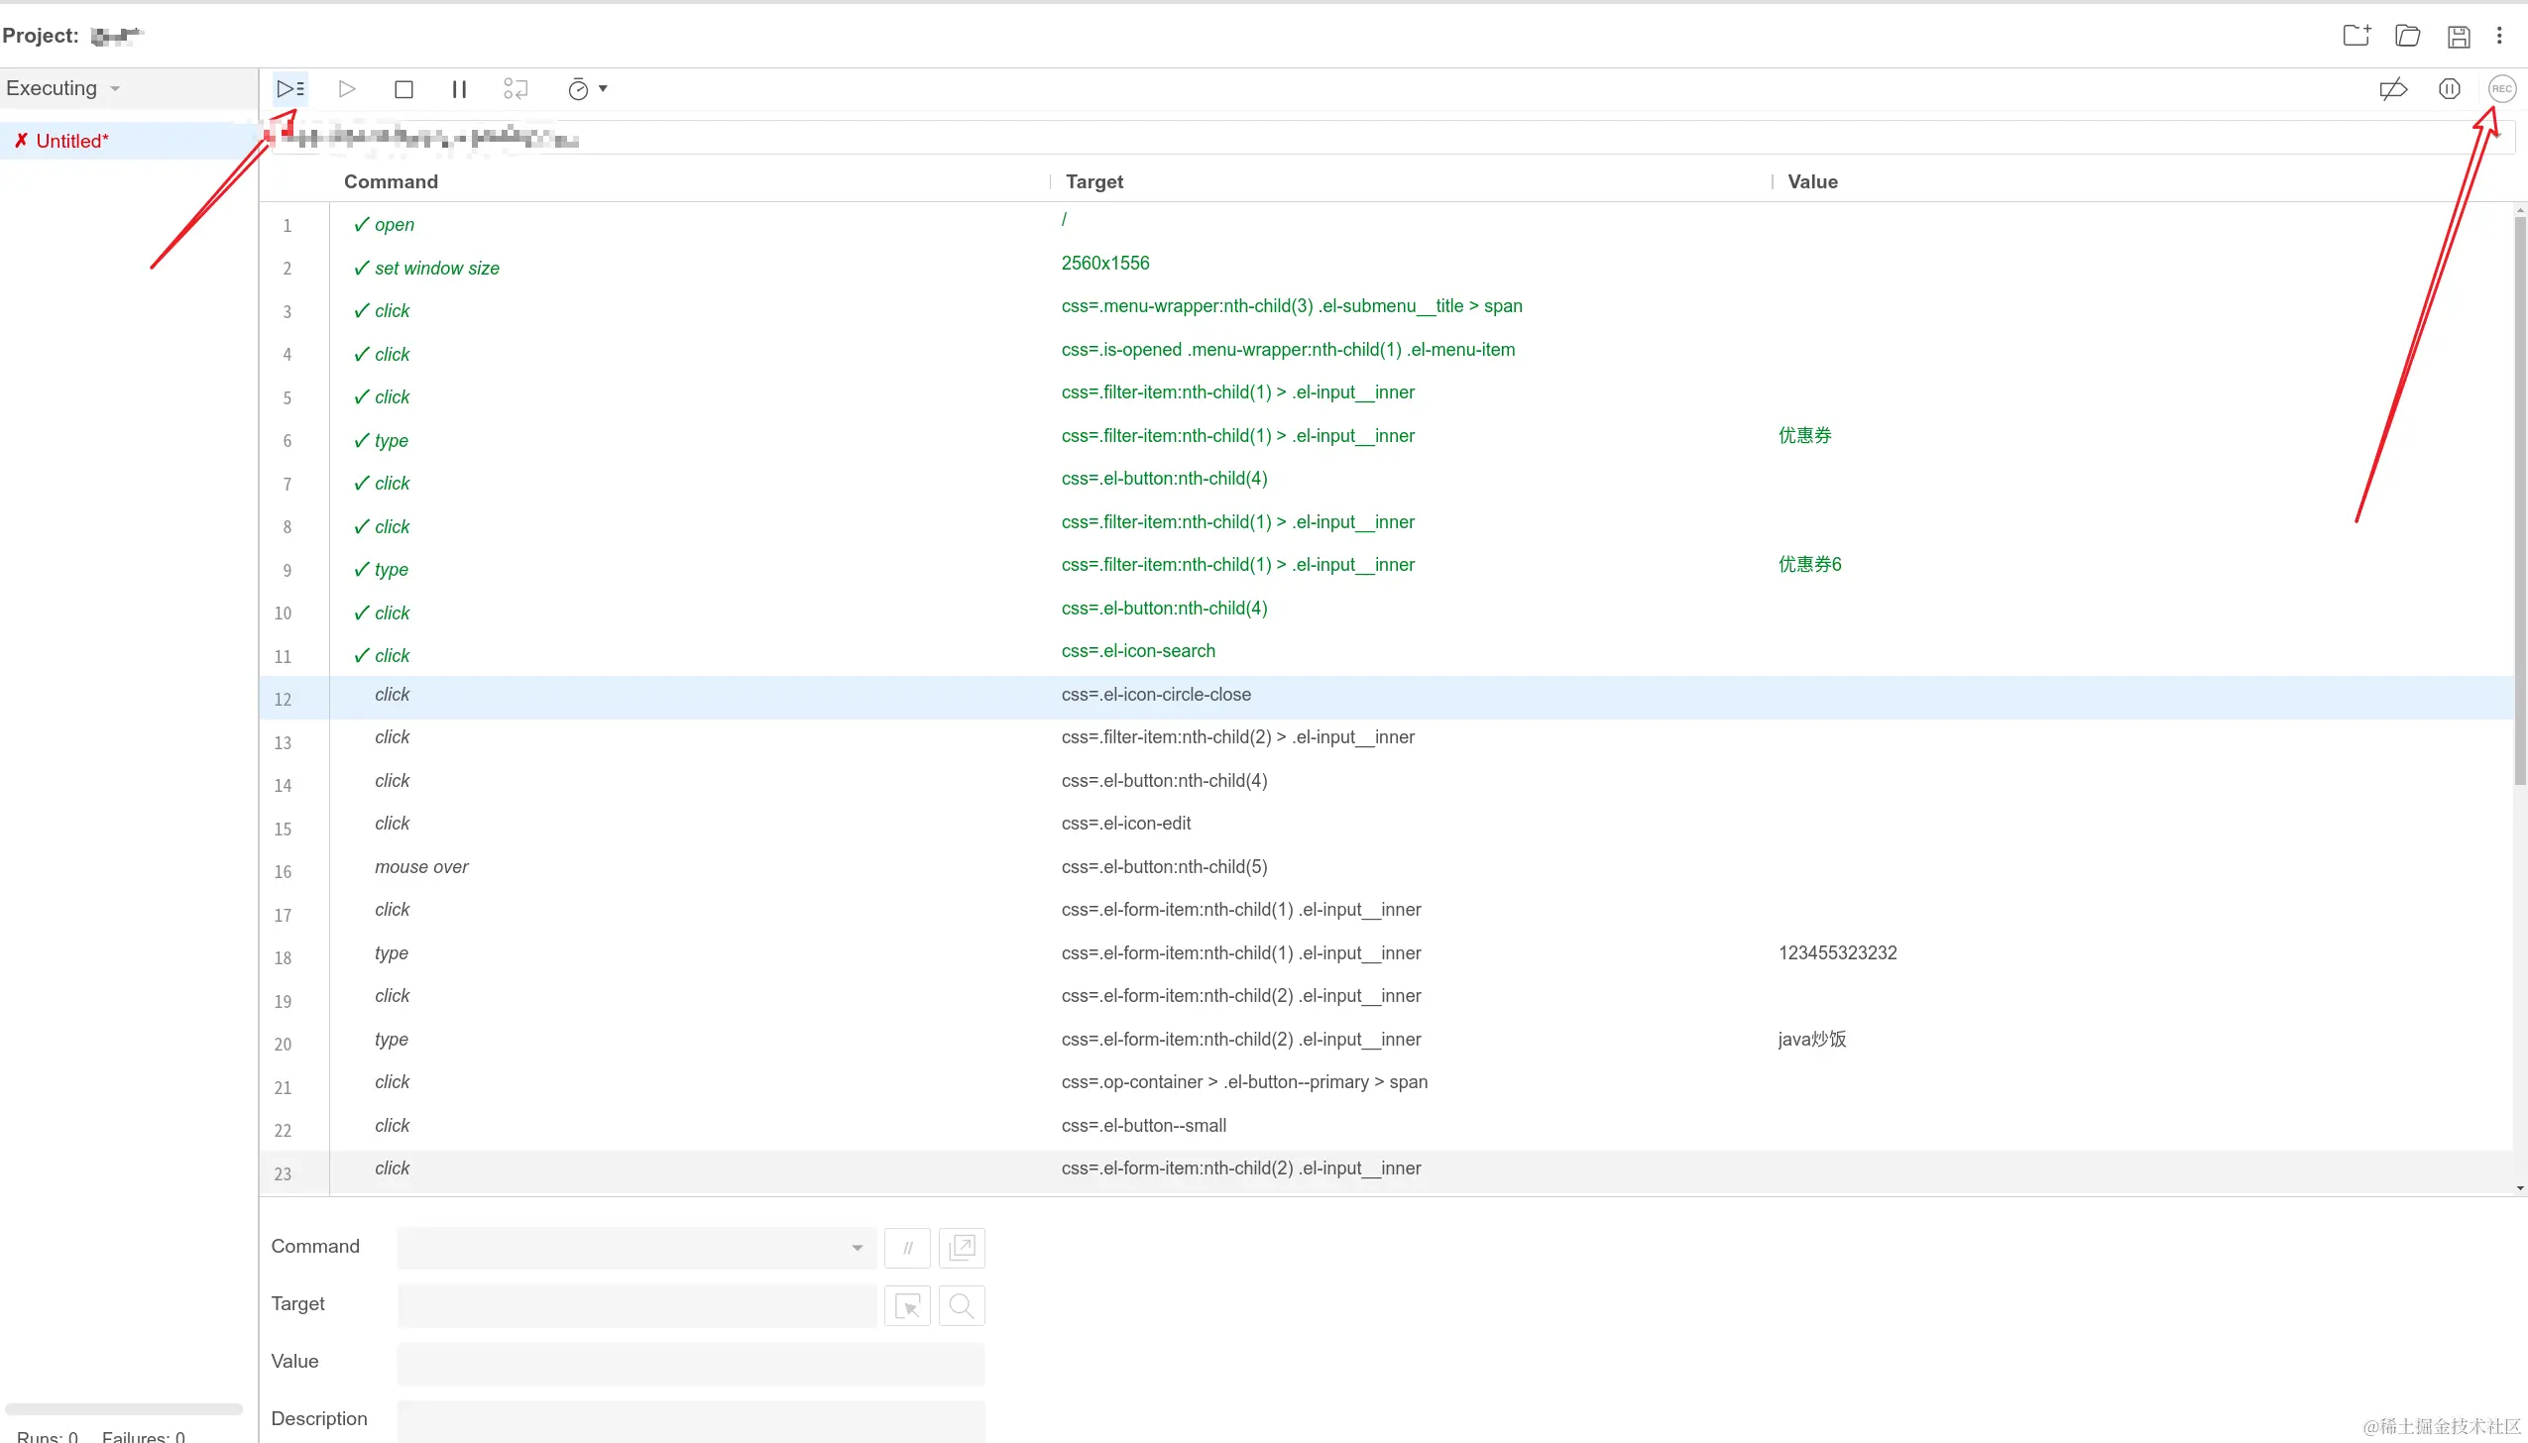
Task: Toggle pause on exceptions icon
Action: click(x=2449, y=89)
